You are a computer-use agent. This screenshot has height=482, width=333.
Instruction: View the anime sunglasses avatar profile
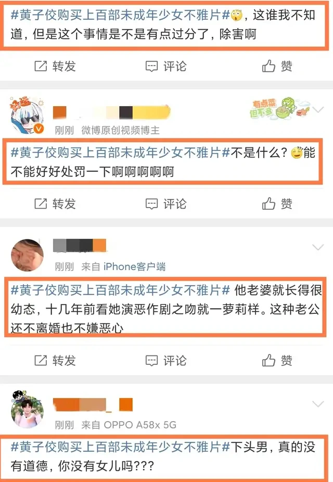[x=27, y=115]
